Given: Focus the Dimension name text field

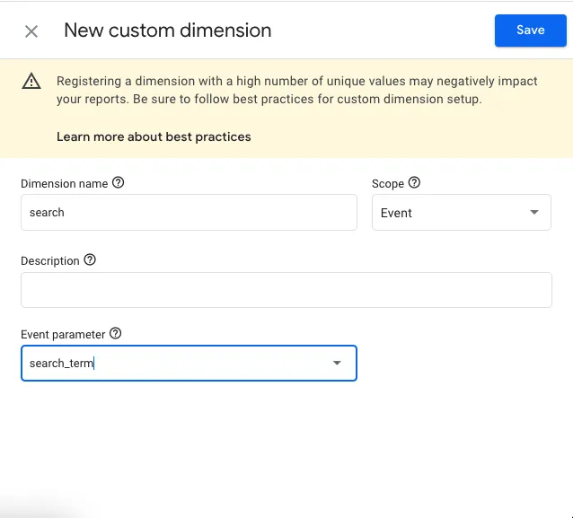Looking at the screenshot, I should (x=189, y=213).
